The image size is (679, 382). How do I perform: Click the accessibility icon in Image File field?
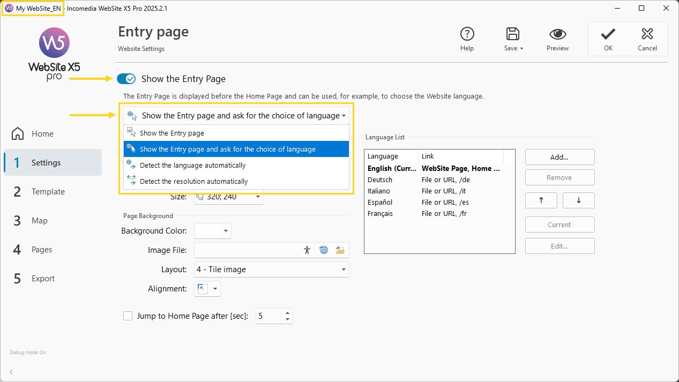pyautogui.click(x=307, y=250)
